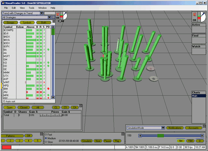Click the Accounts button
This screenshot has width=208, height=151.
coord(193,128)
